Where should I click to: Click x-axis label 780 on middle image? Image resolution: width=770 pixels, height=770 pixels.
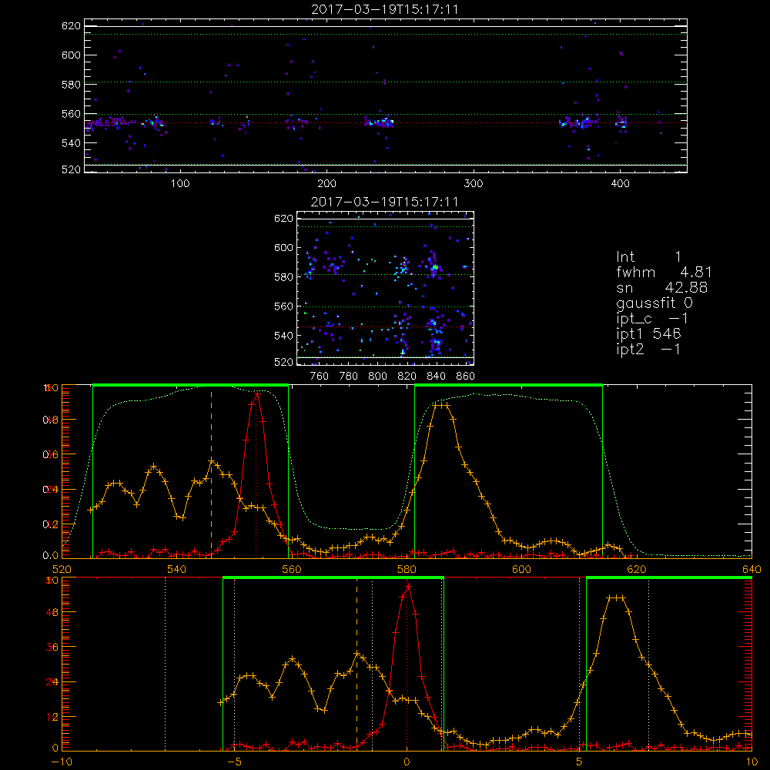(x=349, y=377)
